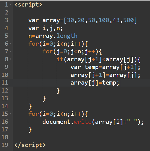Click empty line 2 in the editor
Screen dimensions: 150x151
coord(81,12)
